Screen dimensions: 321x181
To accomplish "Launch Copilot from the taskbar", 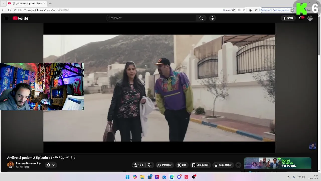I will pos(135,177).
